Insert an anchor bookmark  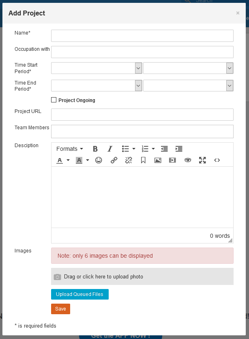coord(143,160)
